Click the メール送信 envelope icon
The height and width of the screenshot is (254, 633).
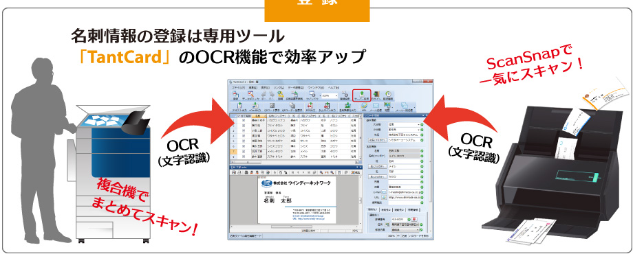pos(376,106)
